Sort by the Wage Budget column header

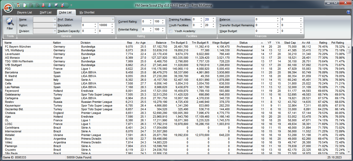point(221,43)
